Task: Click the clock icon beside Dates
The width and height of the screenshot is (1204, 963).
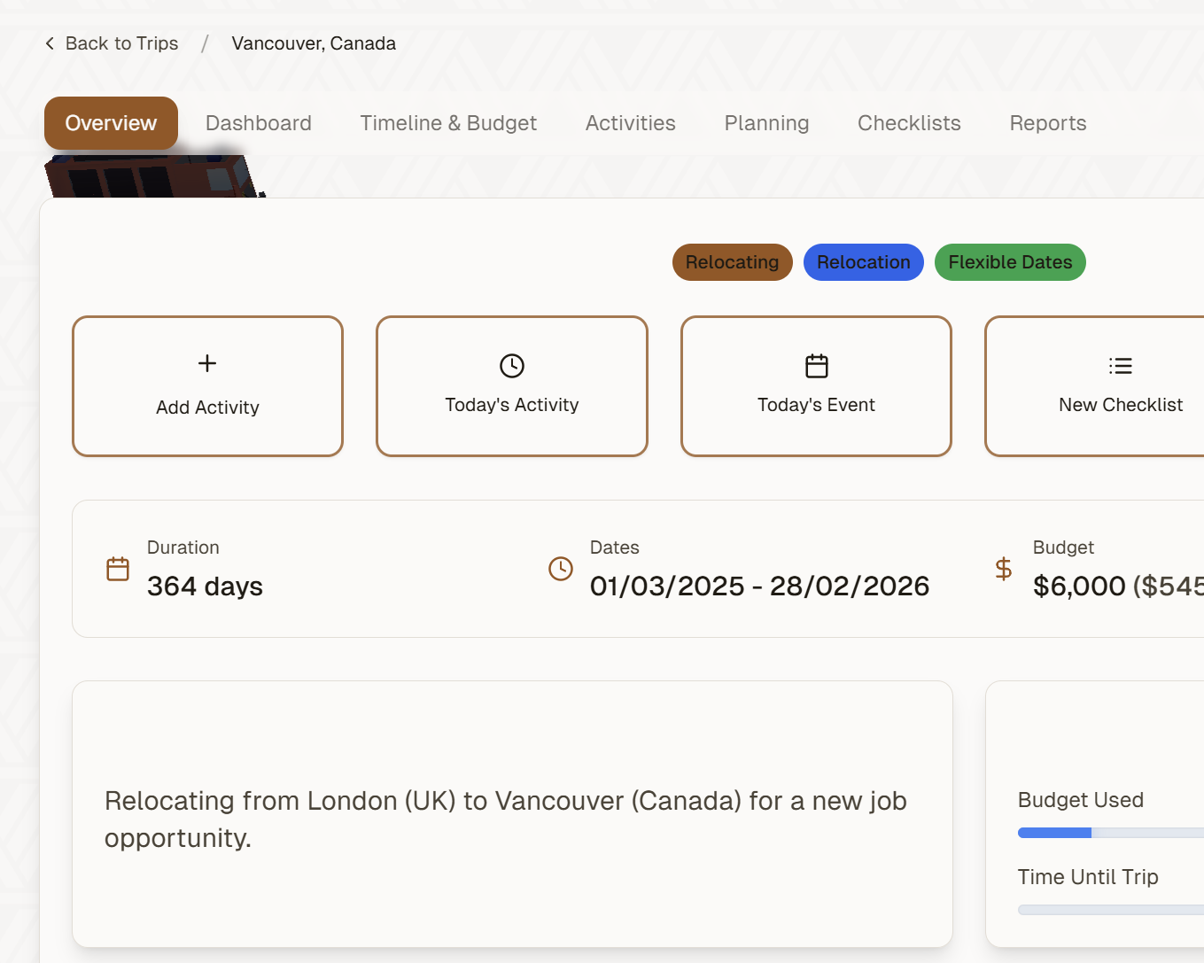Action: [561, 569]
